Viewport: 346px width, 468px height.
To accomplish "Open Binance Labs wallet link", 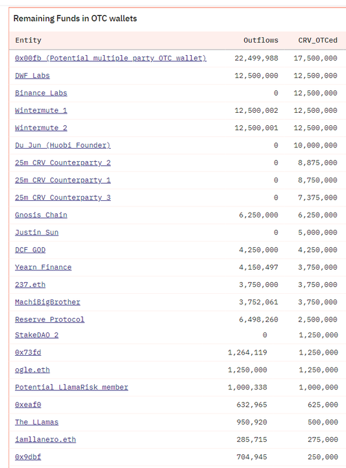I will pyautogui.click(x=41, y=93).
